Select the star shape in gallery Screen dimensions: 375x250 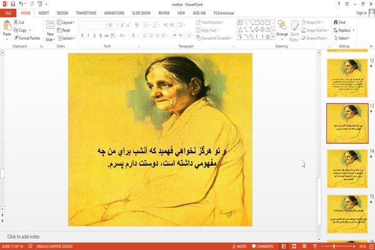coord(268,37)
